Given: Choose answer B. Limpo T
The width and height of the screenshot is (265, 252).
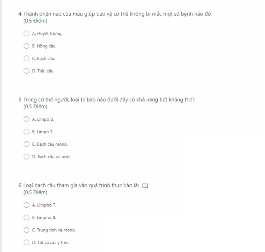Looking at the screenshot, I should [27, 132].
